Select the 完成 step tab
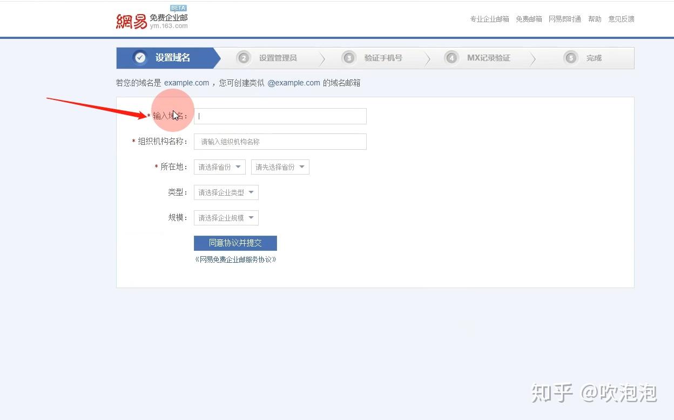 click(585, 58)
